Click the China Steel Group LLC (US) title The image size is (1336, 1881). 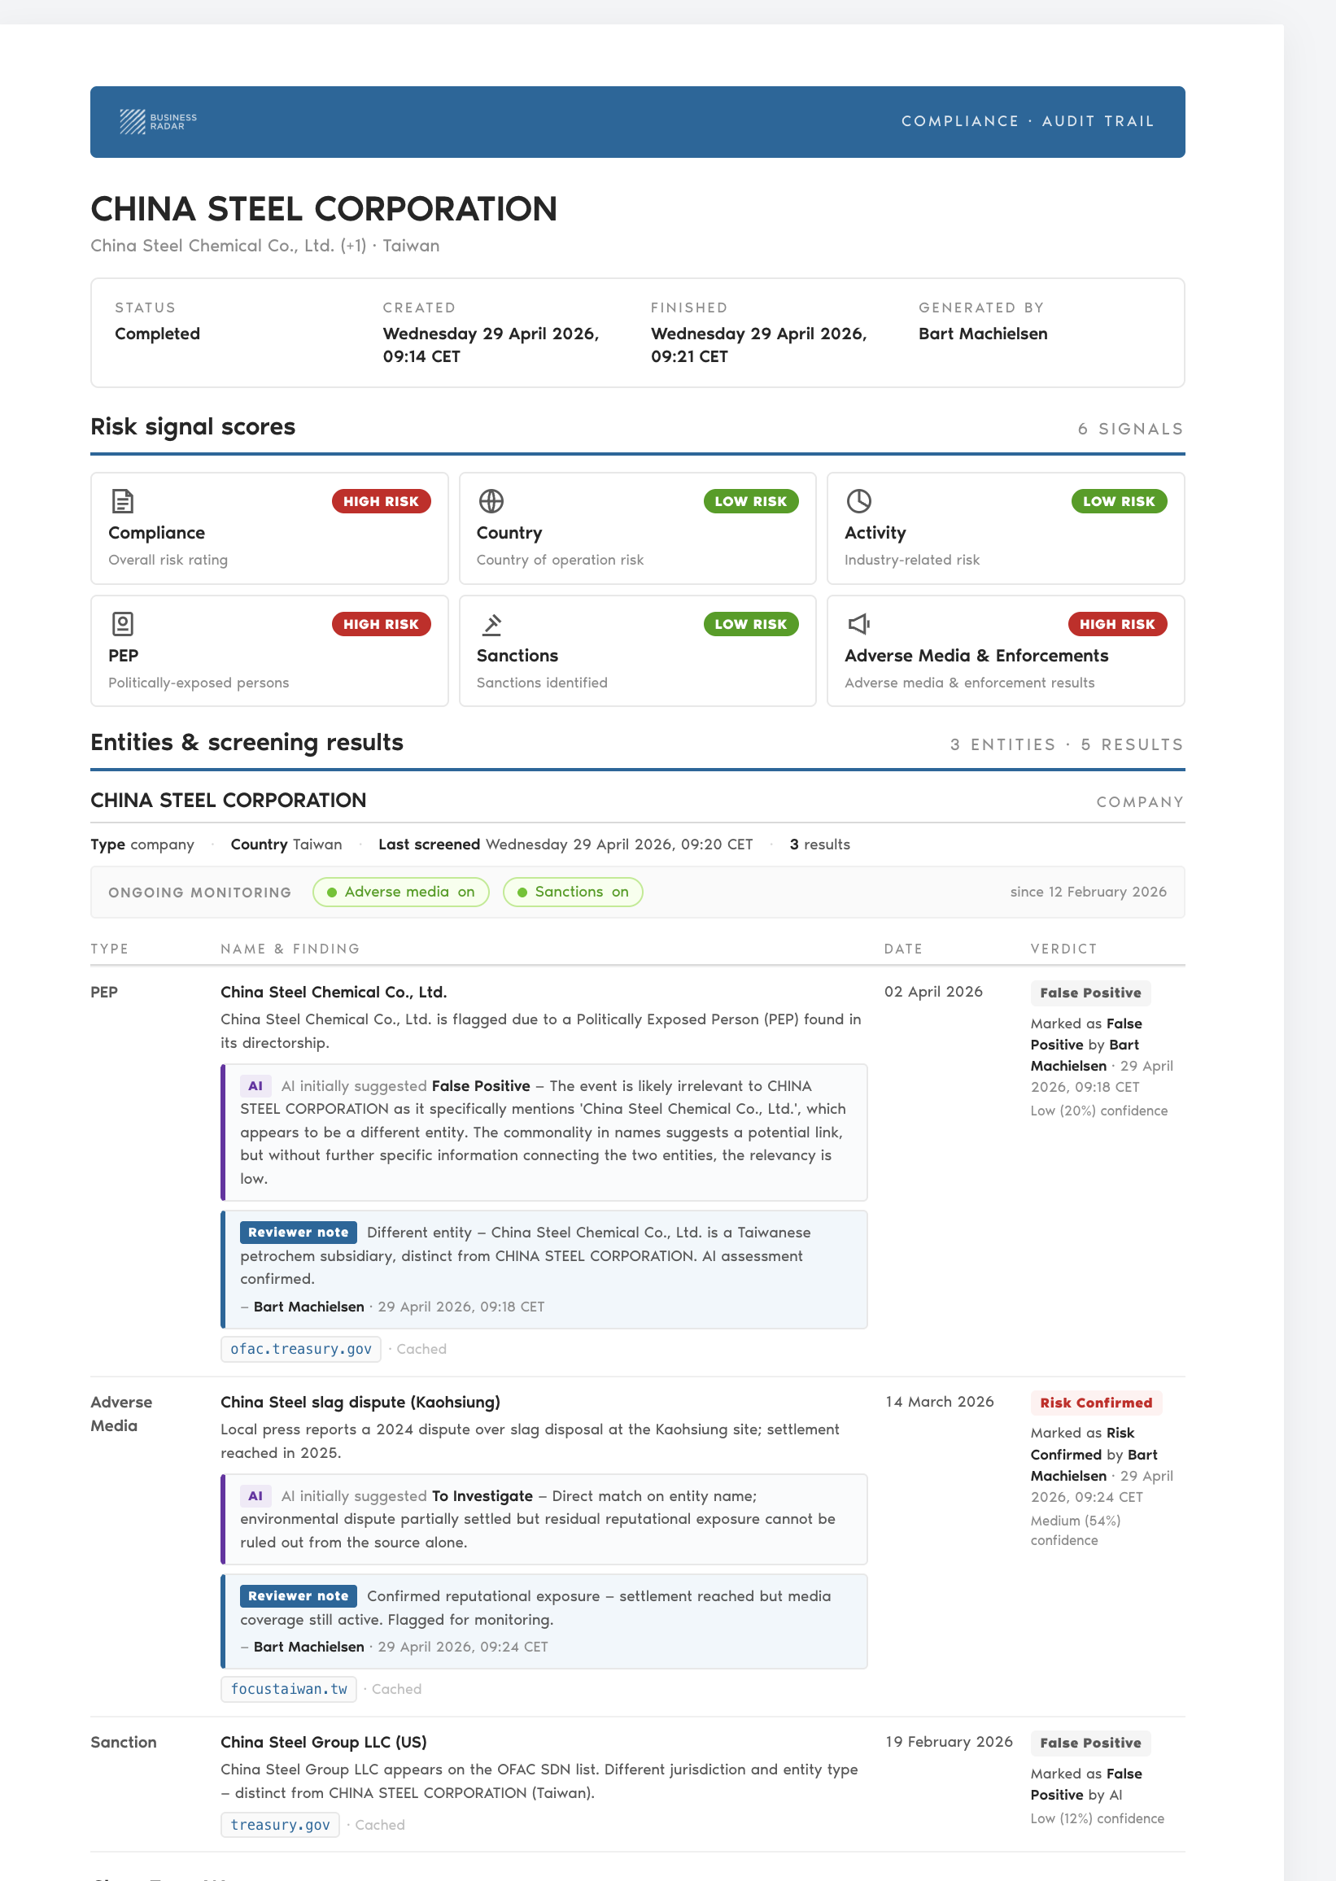pyautogui.click(x=323, y=1742)
